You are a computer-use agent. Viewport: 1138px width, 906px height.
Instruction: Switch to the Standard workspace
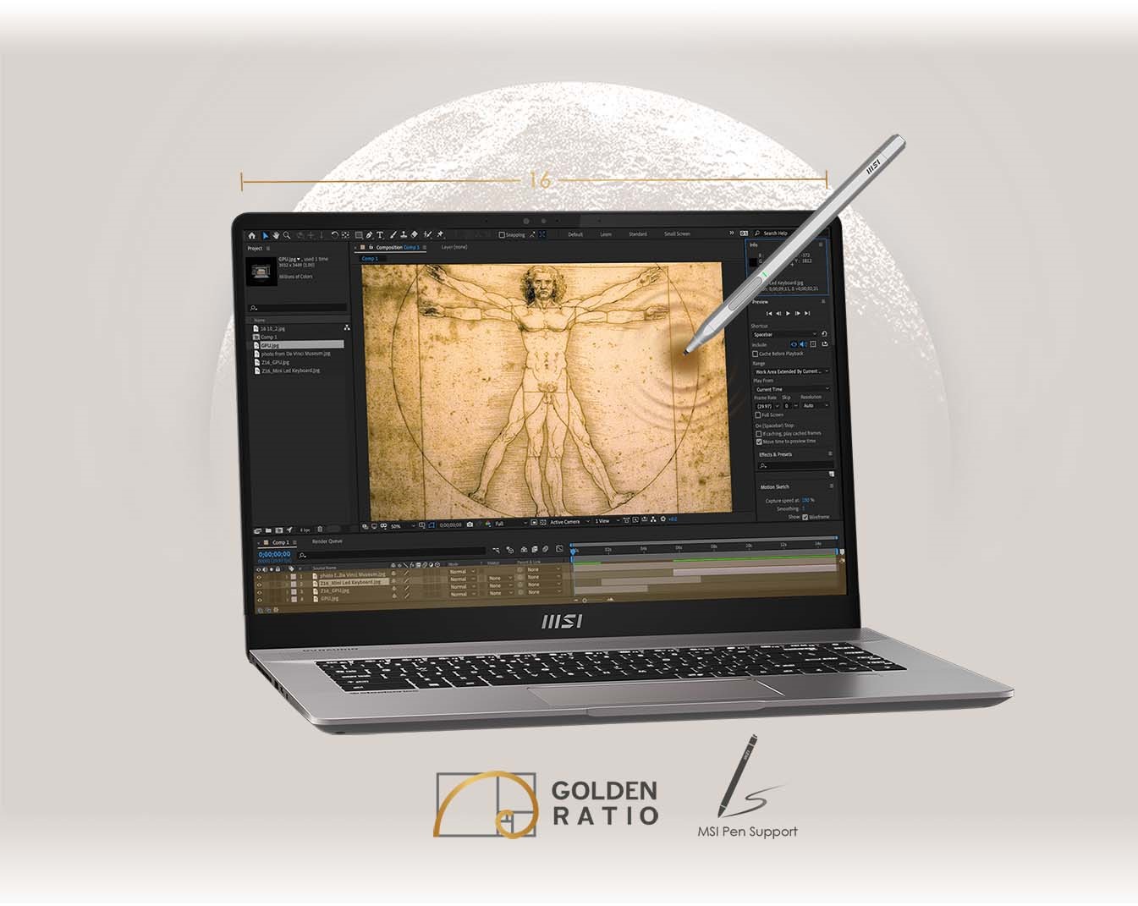coord(638,234)
